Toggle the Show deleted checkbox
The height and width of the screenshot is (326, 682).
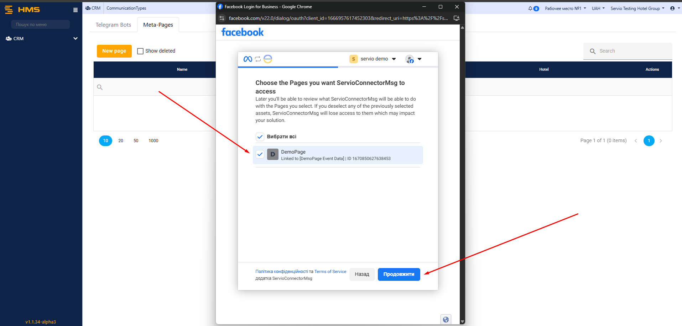(x=140, y=51)
